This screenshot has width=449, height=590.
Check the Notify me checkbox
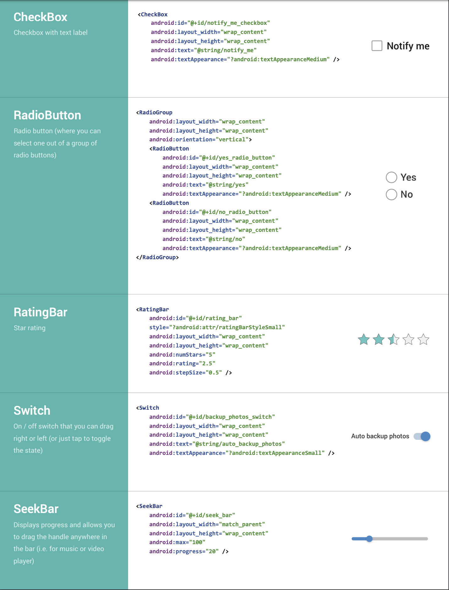coord(377,46)
